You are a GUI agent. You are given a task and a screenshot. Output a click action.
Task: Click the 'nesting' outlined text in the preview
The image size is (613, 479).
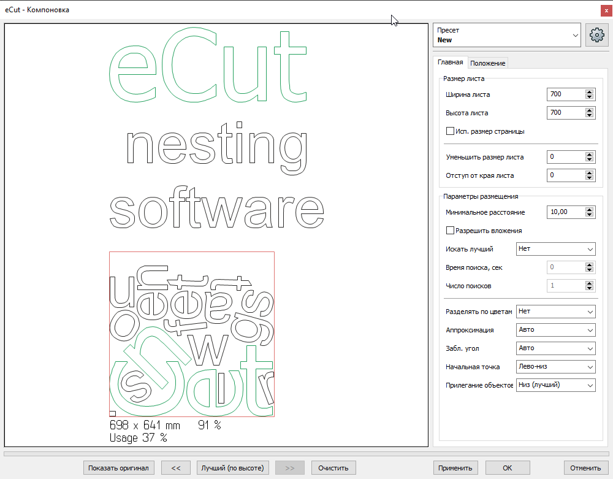(x=216, y=148)
